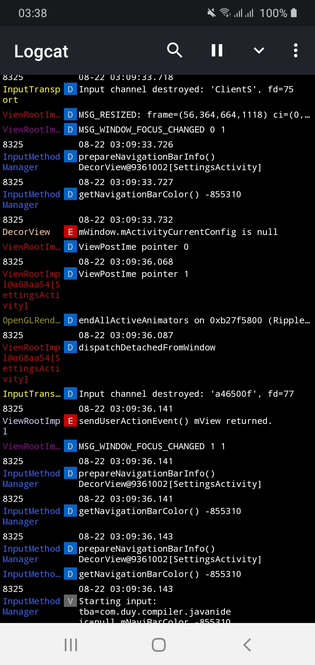Open the overflow menu (three dots)
315x665 pixels.
coord(295,50)
